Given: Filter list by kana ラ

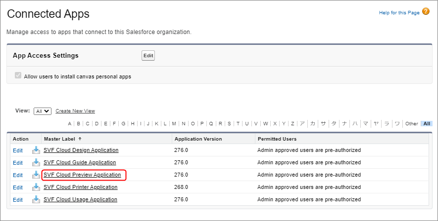Looking at the screenshot, I should pos(387,124).
